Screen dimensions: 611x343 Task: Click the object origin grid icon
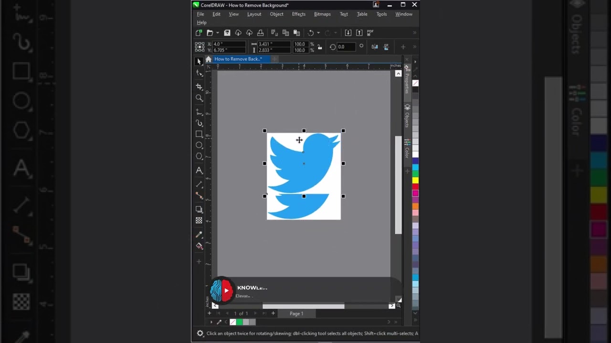(200, 47)
